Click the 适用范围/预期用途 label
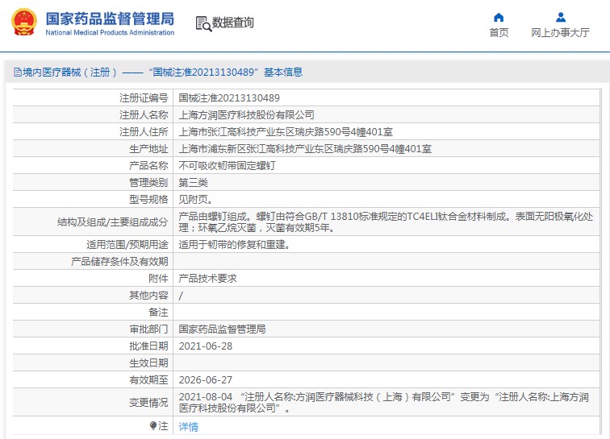The width and height of the screenshot is (610, 439). [x=127, y=245]
